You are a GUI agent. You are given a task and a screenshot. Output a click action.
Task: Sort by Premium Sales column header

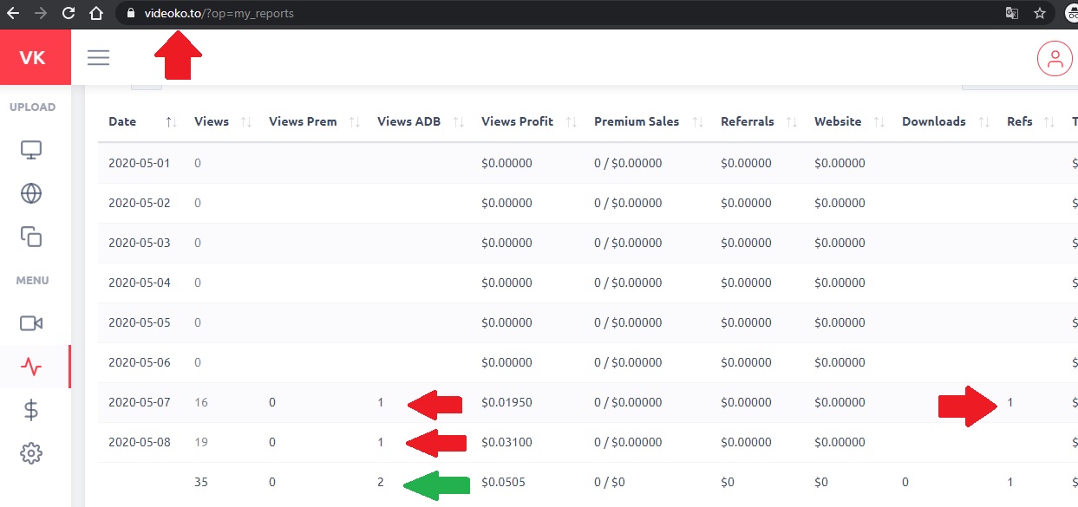[637, 121]
